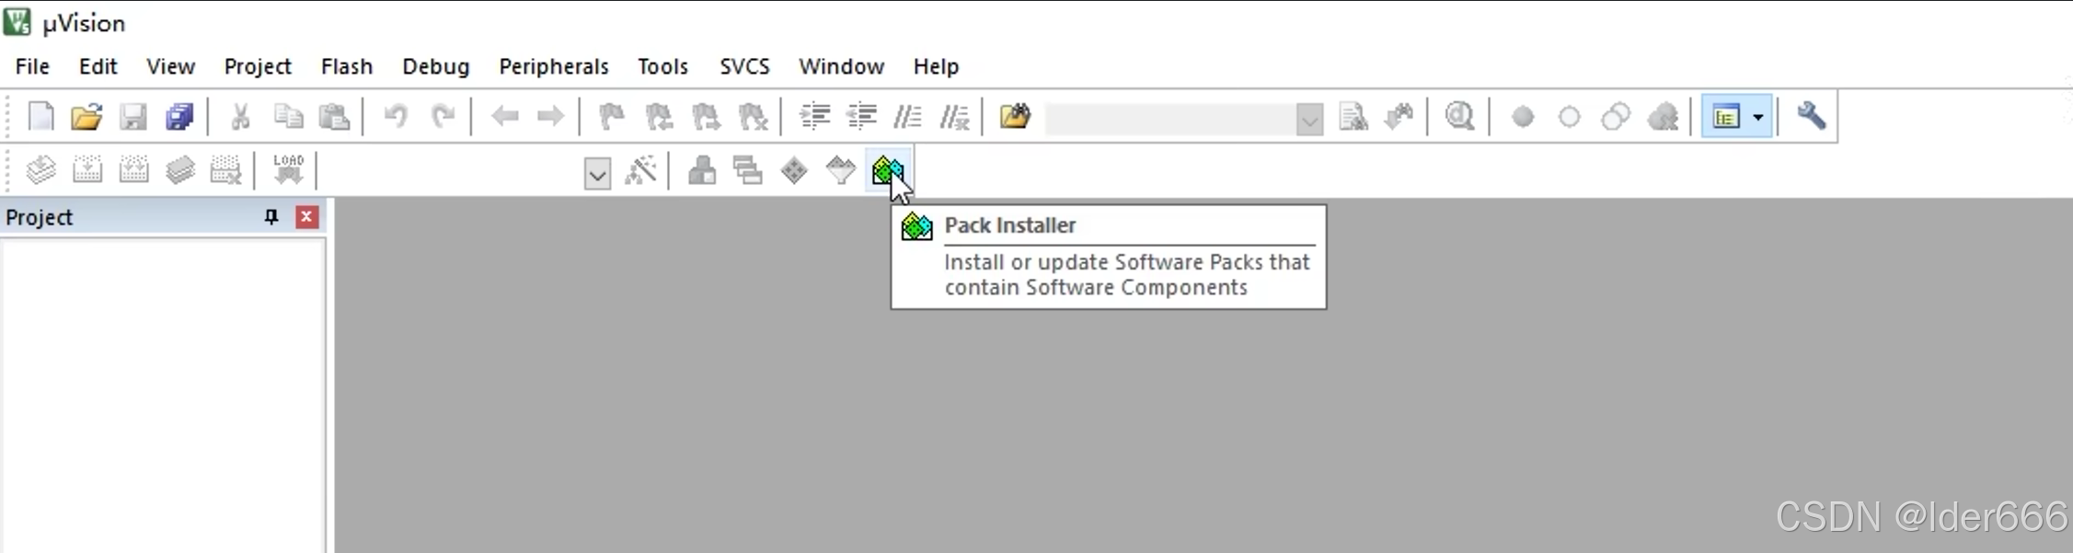Pin the Project panel with the pushpin
Viewport: 2073px width, 553px height.
pos(271,217)
